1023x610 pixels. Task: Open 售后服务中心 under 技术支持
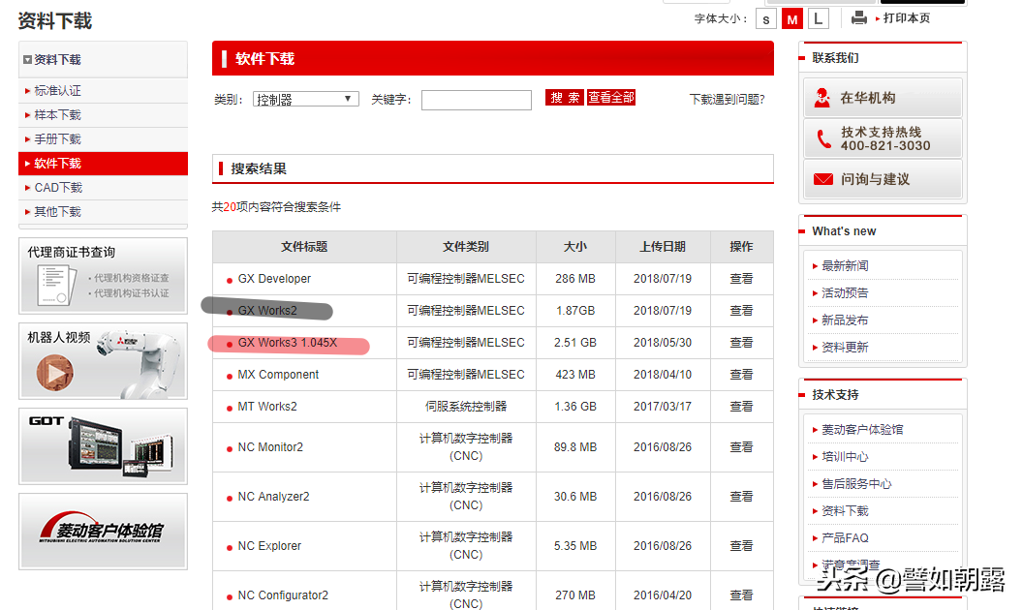pos(856,483)
